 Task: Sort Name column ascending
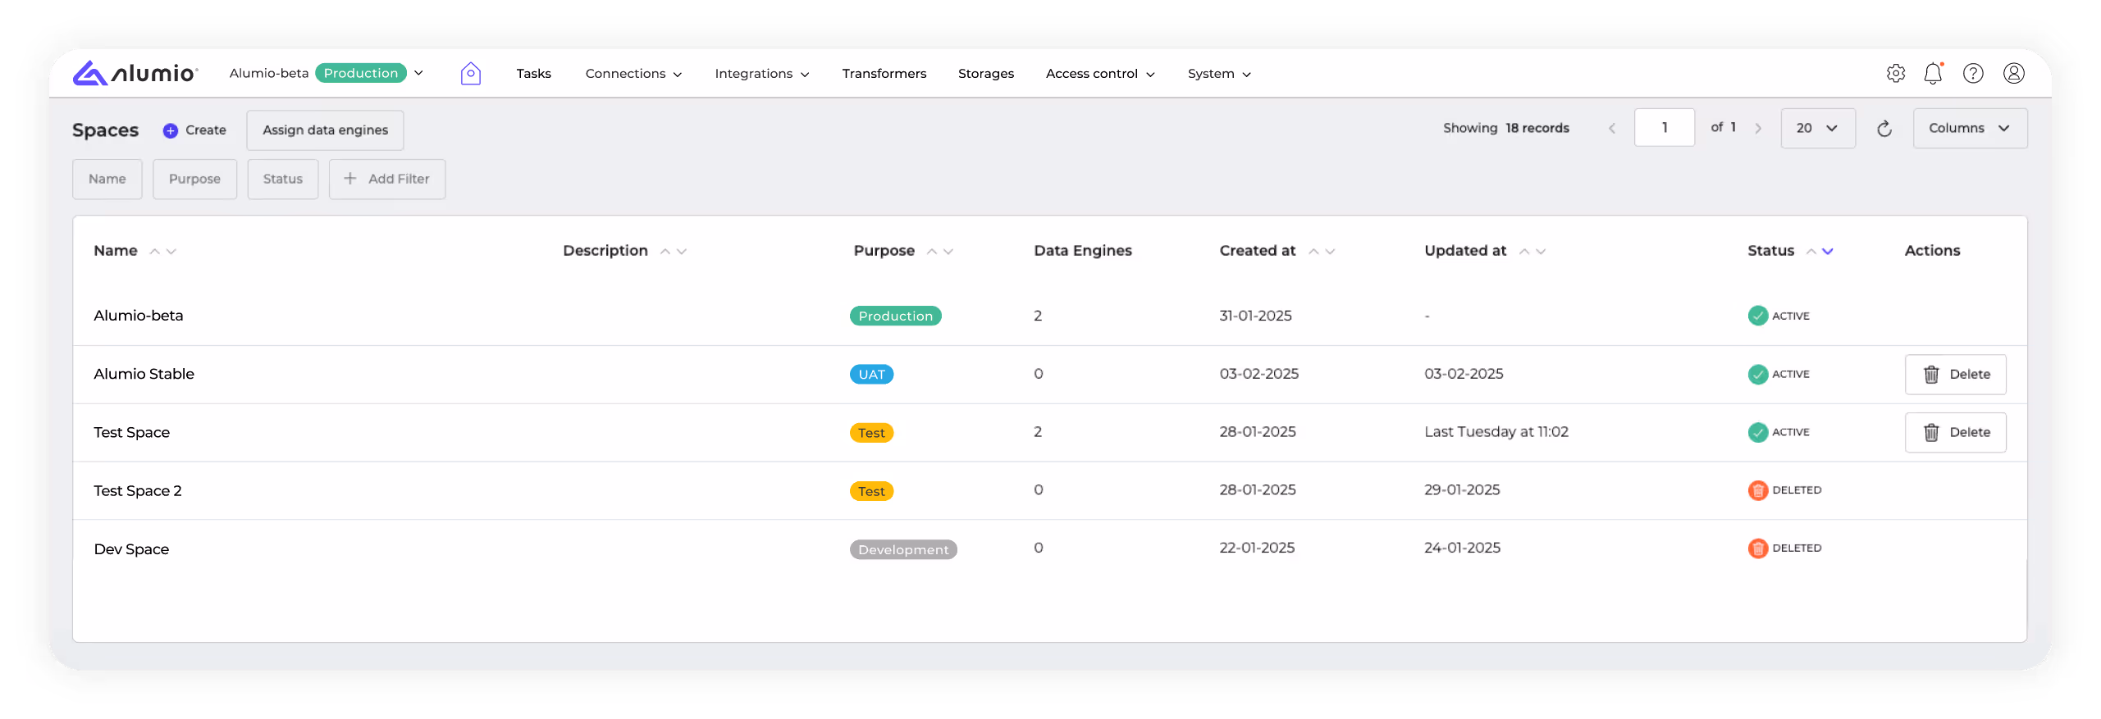154,252
